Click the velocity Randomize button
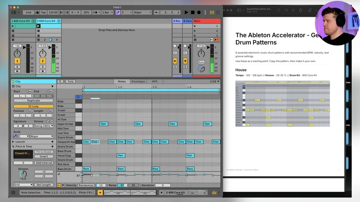The width and height of the screenshot is (360, 202). pos(86,185)
